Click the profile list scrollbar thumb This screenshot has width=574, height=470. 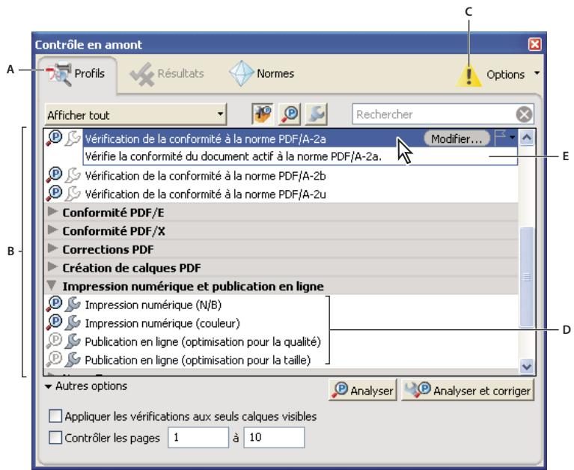pyautogui.click(x=527, y=277)
